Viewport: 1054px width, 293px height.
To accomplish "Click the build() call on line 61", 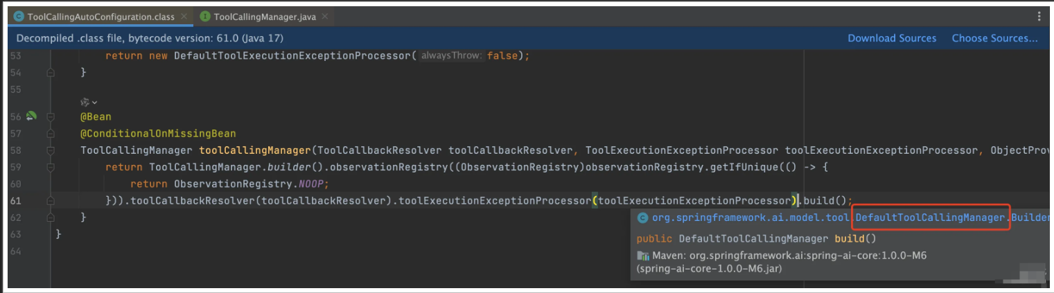I will pyautogui.click(x=823, y=201).
